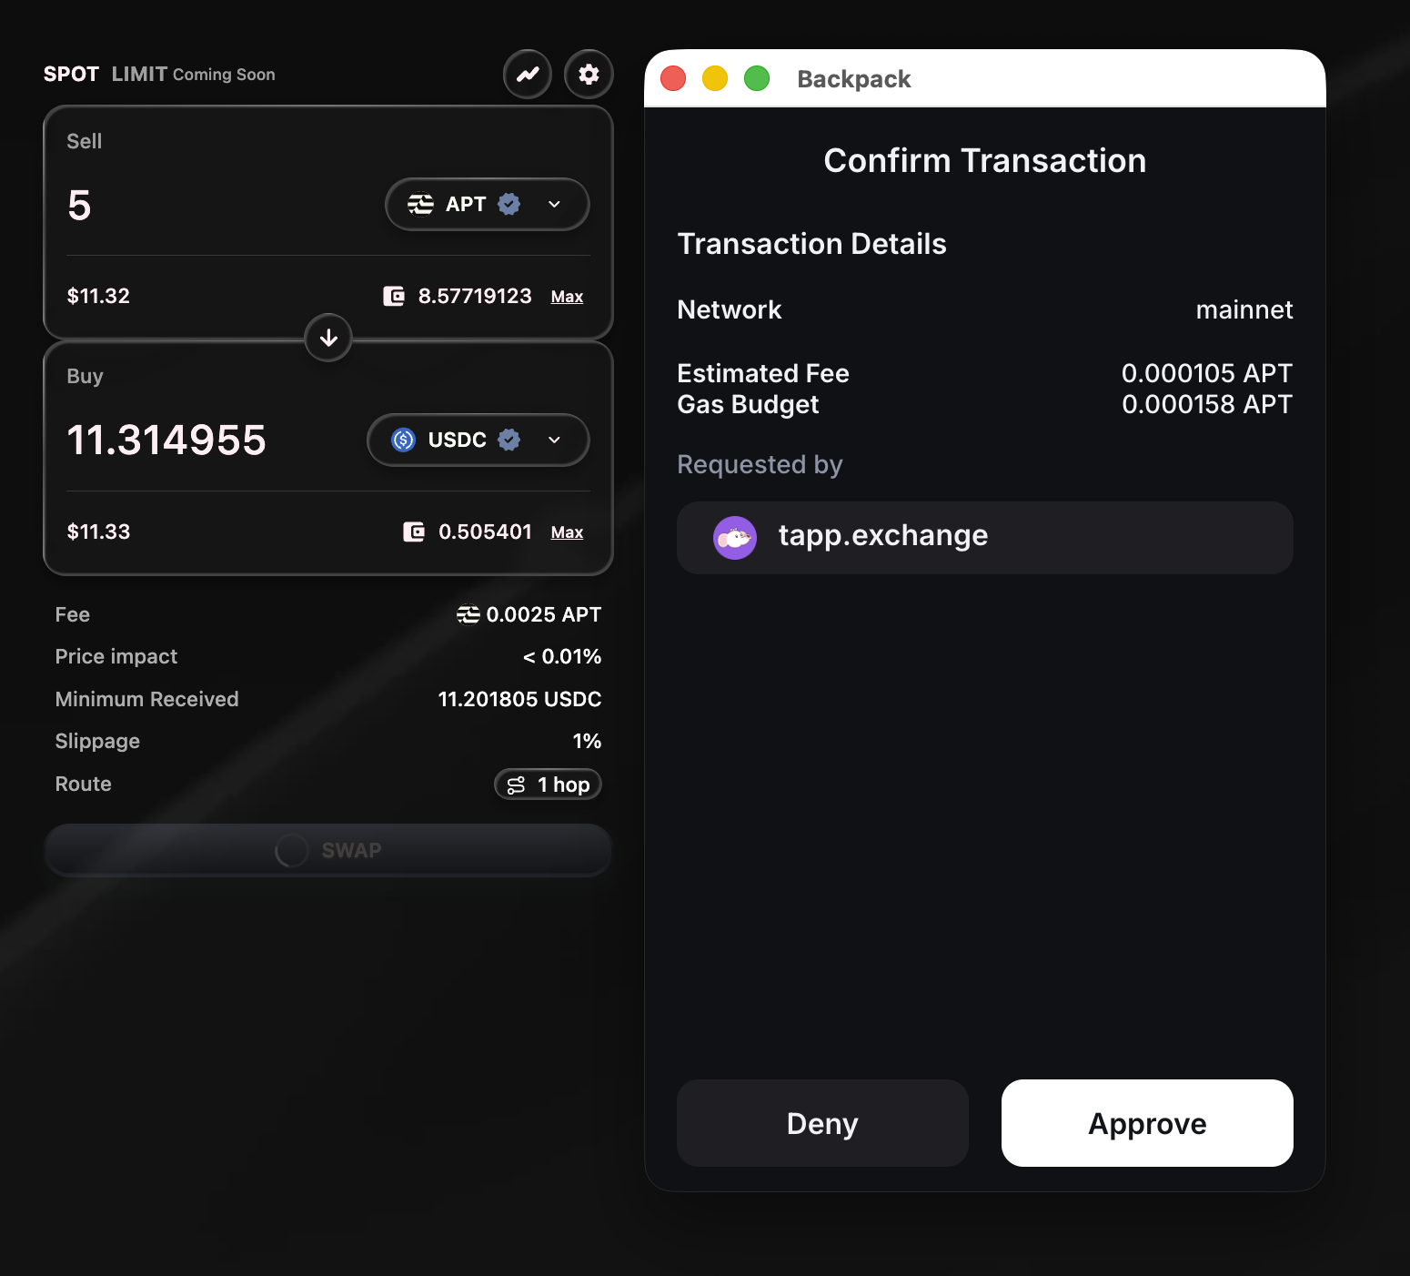Viewport: 1410px width, 1276px height.
Task: Click the APT logo in Fee row
Action: click(468, 615)
